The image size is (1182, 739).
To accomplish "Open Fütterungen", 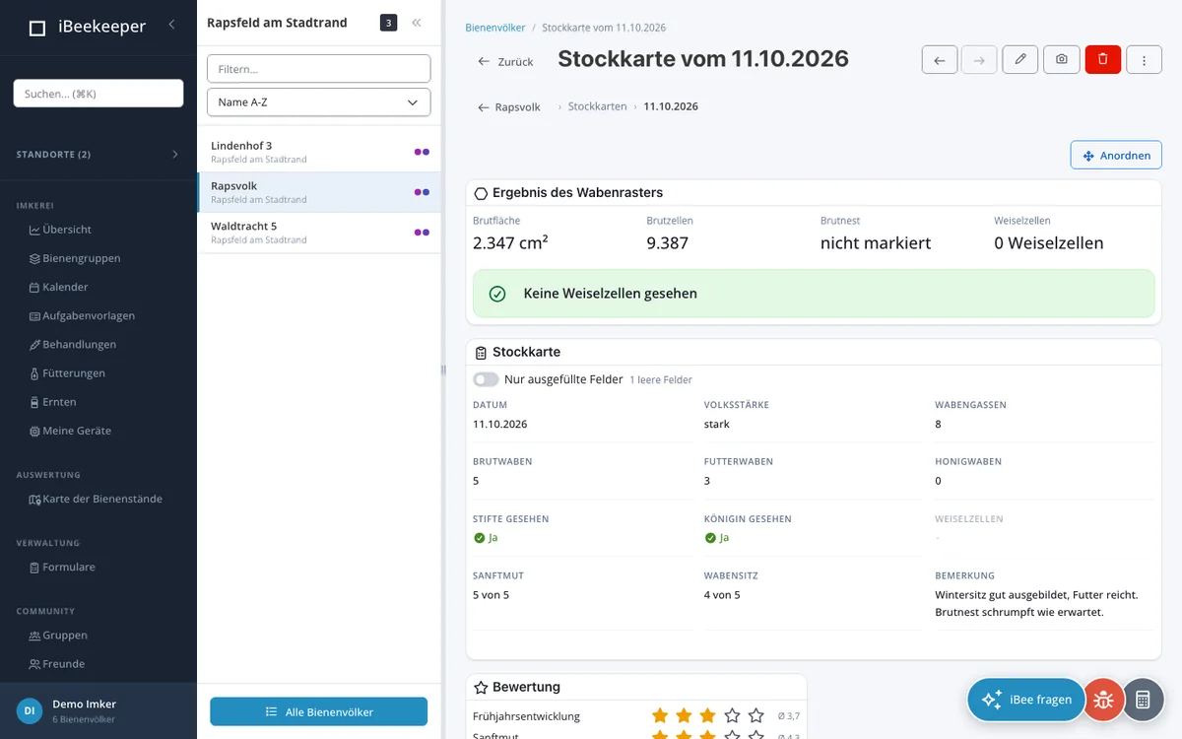I will (67, 372).
